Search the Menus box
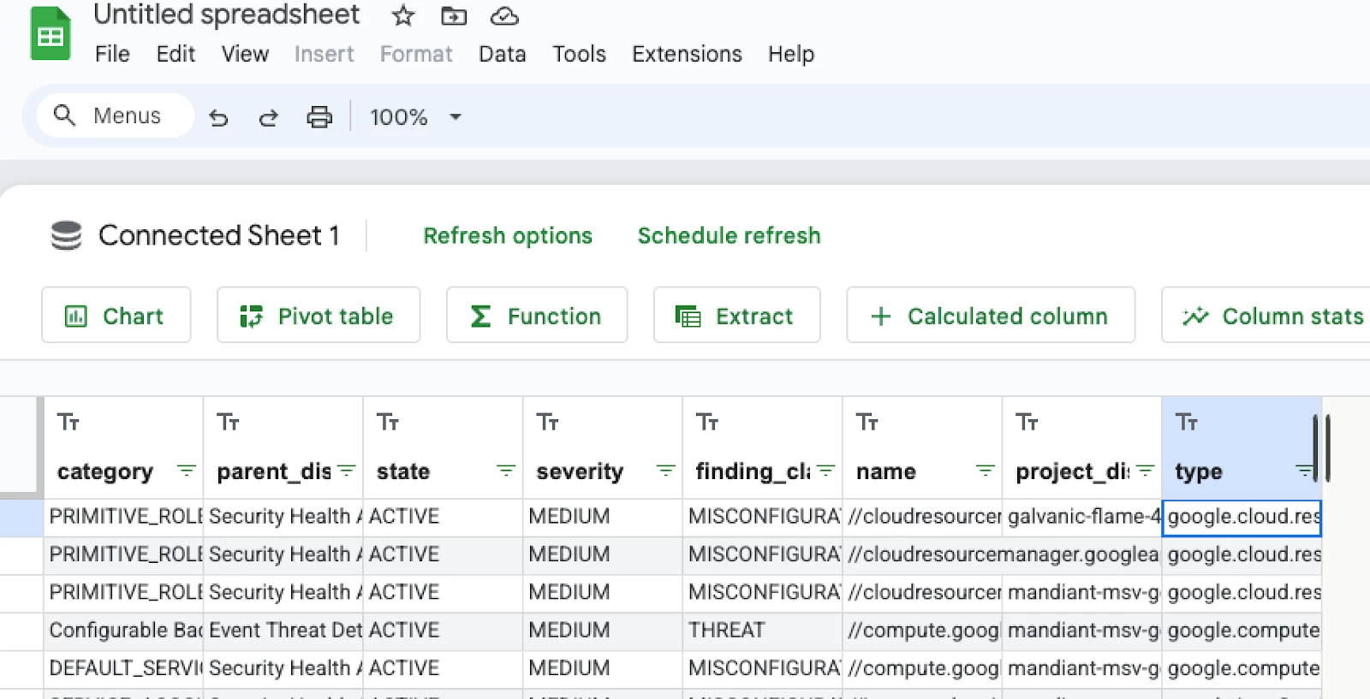Image resolution: width=1370 pixels, height=699 pixels. coord(115,116)
